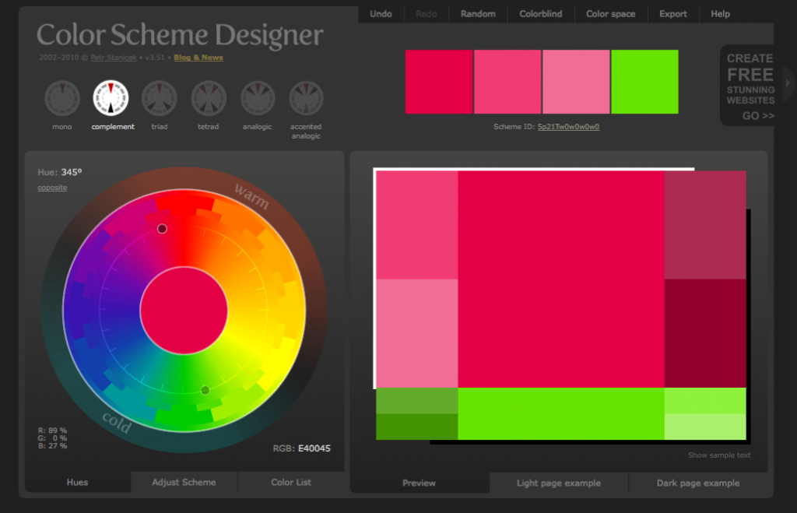Open the Dark page example tab

(698, 483)
